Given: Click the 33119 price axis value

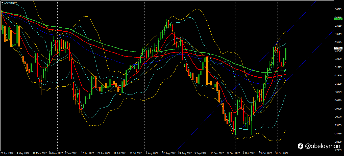Looking at the screenshot, I should (x=338, y=42).
